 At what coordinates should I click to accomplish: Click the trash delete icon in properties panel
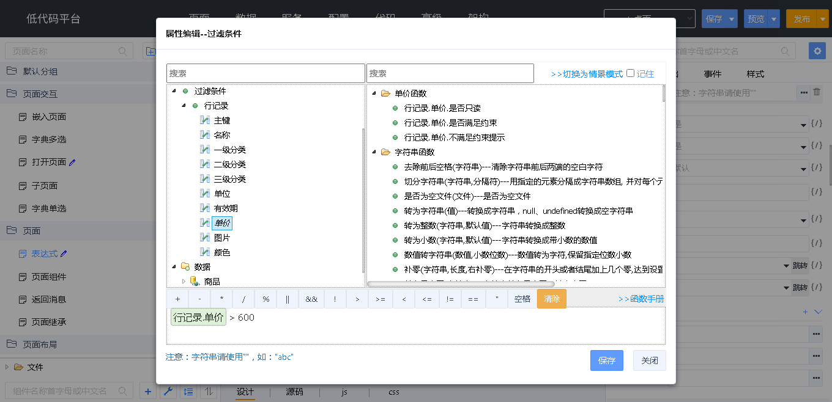[817, 92]
